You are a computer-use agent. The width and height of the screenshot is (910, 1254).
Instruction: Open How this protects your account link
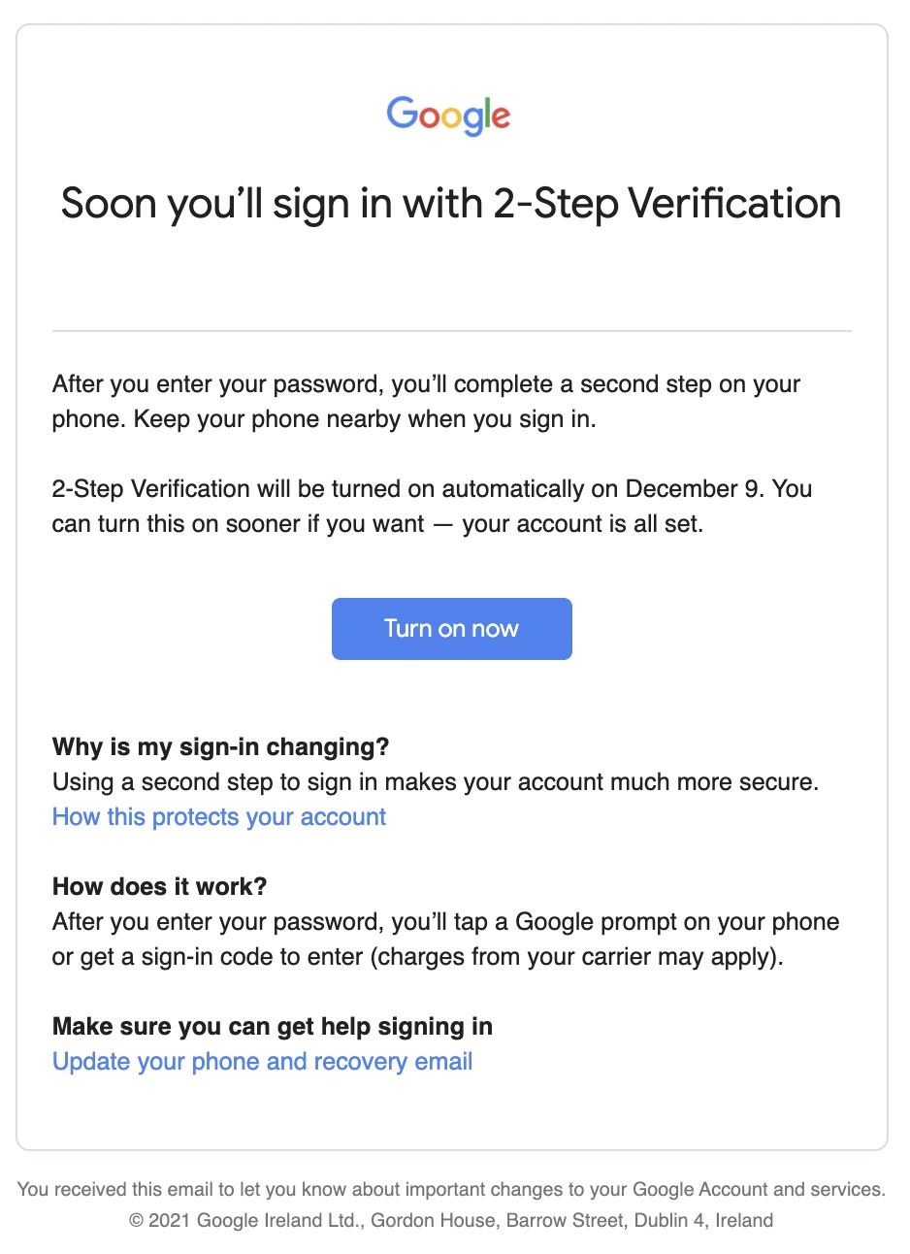coord(219,817)
